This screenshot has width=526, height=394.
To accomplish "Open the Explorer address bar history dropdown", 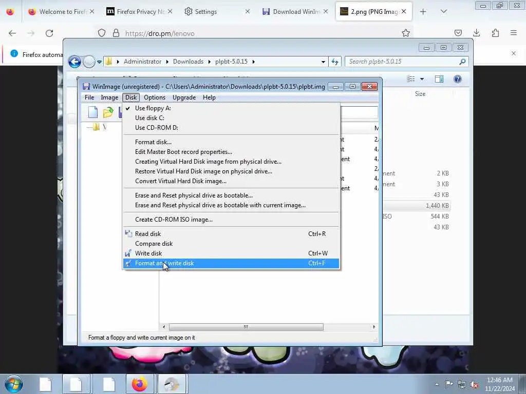I will [323, 62].
